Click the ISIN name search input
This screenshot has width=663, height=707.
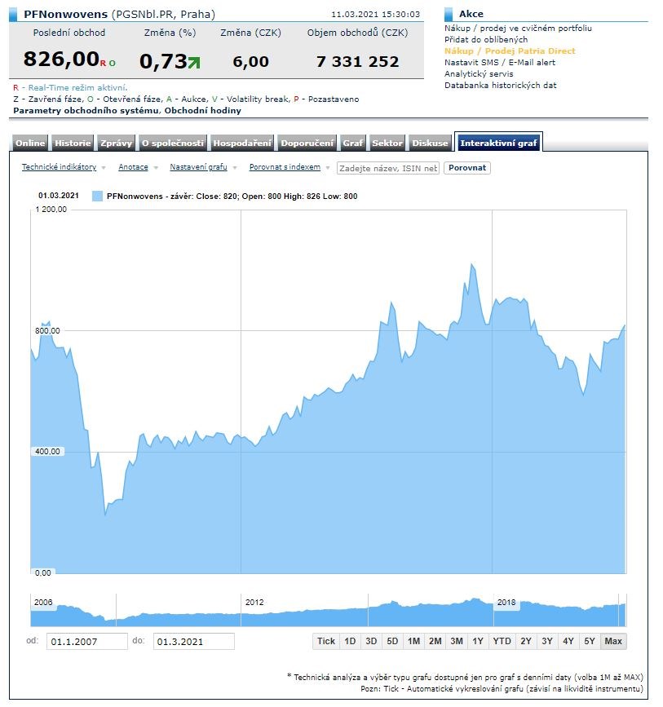click(388, 168)
